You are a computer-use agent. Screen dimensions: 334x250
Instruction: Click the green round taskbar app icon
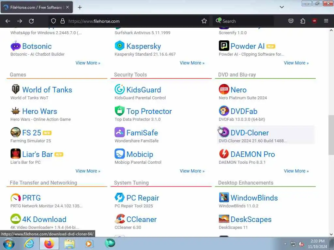click(110, 243)
